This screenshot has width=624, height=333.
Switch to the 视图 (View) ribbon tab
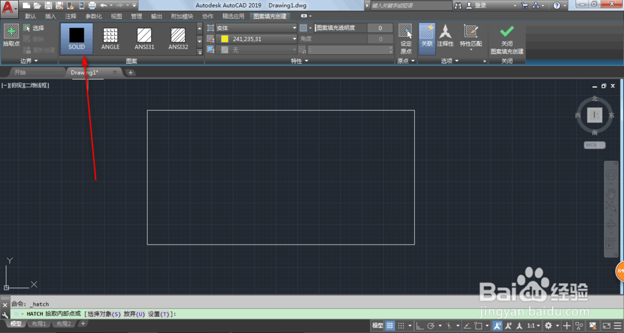(116, 16)
